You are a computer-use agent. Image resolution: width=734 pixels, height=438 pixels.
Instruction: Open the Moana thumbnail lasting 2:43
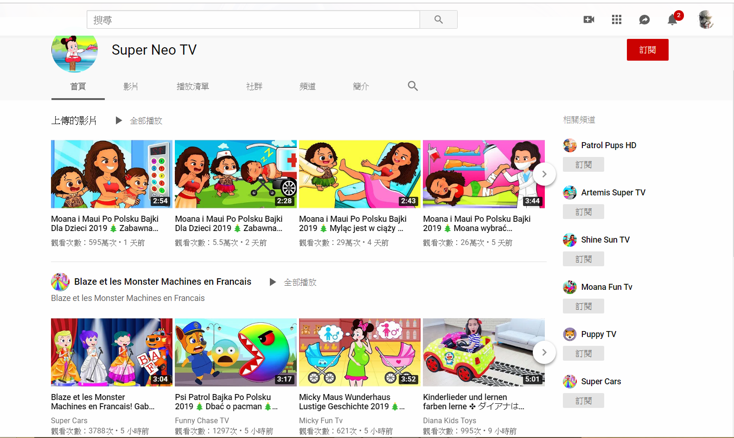click(360, 174)
